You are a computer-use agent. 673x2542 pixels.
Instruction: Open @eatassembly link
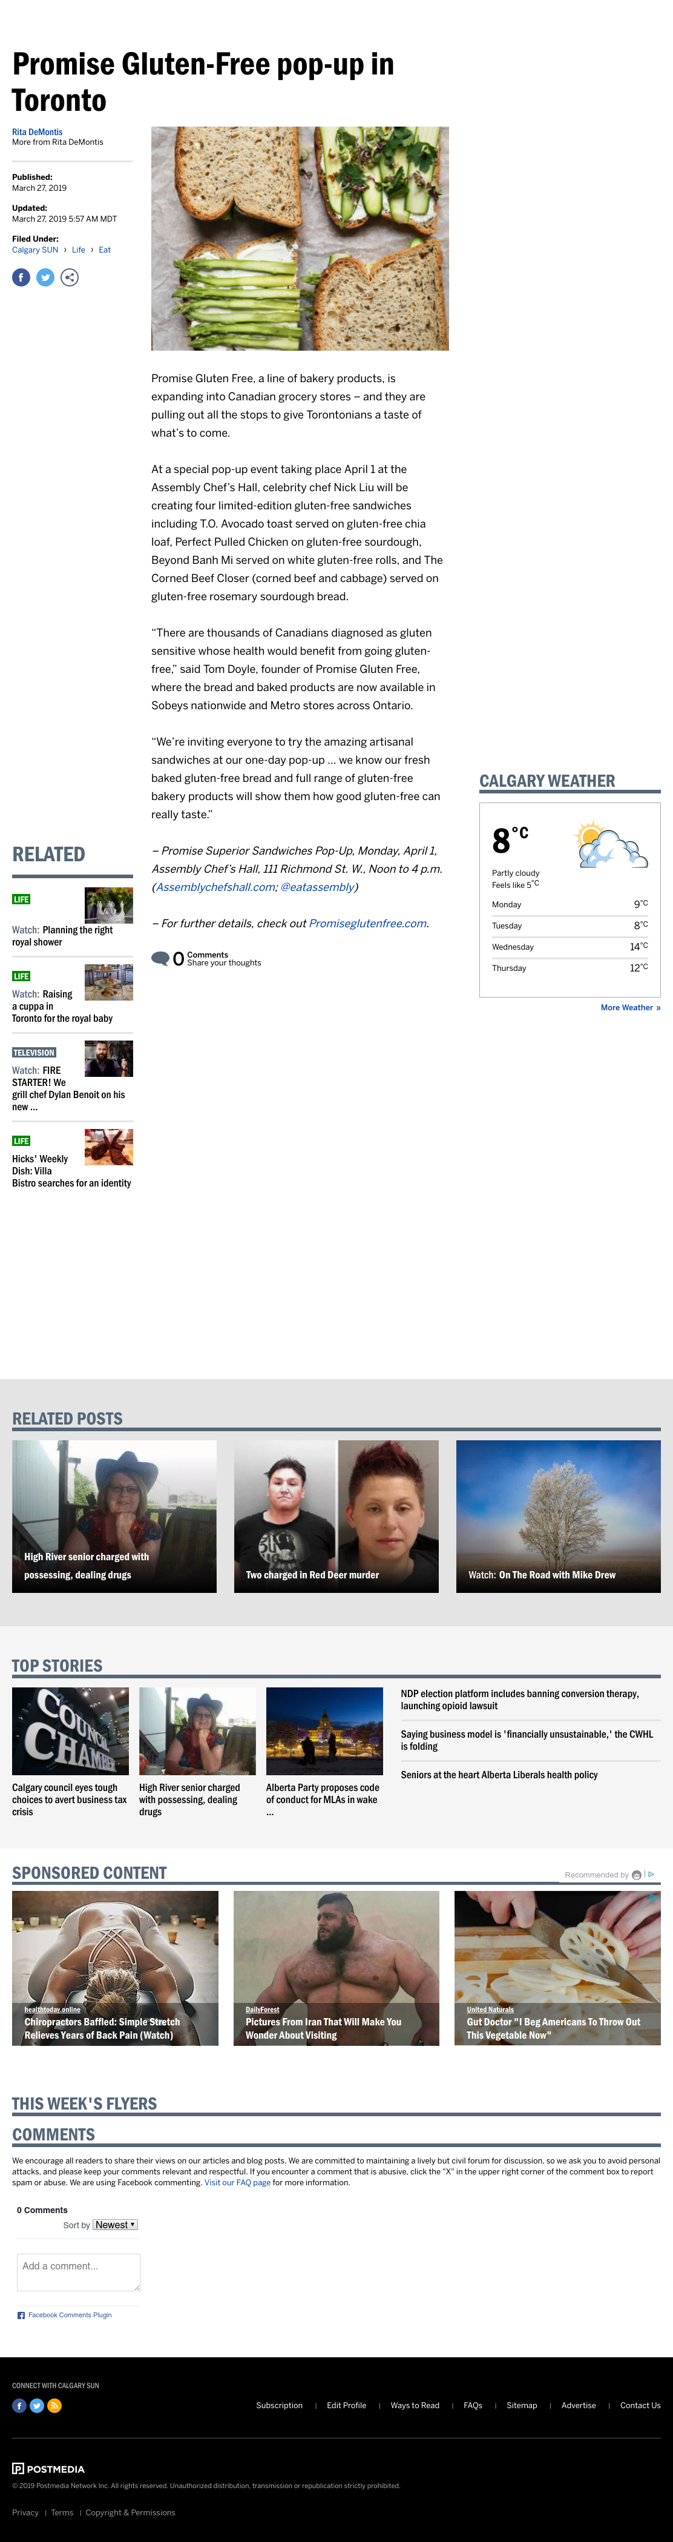[317, 887]
